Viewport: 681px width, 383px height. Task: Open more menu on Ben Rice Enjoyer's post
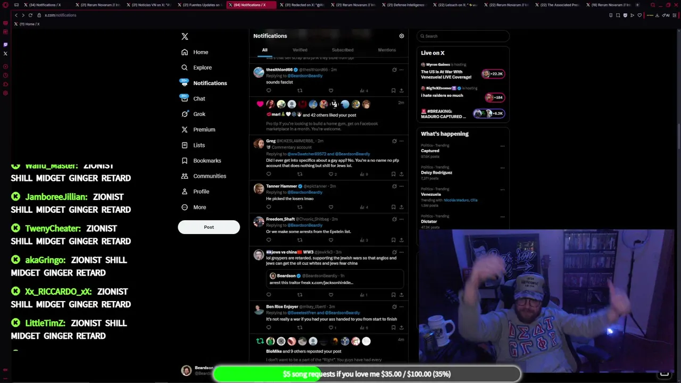401,307
